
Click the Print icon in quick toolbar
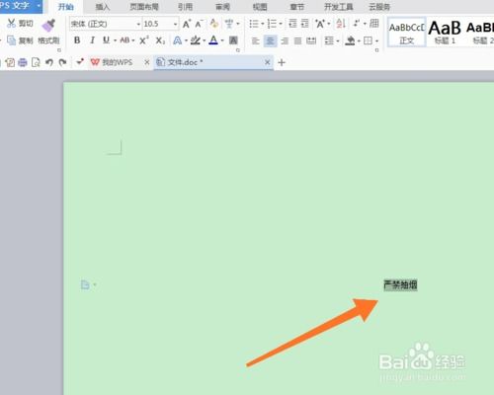point(23,62)
